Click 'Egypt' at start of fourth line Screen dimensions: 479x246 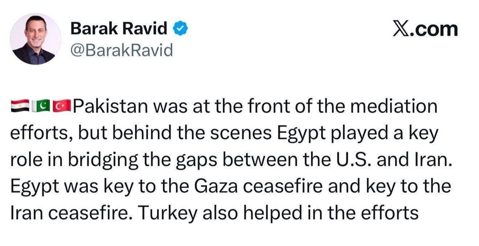pyautogui.click(x=31, y=187)
